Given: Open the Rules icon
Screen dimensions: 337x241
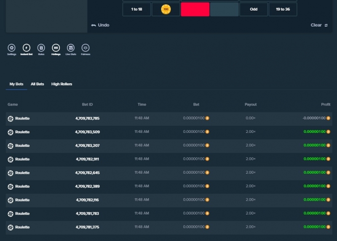Looking at the screenshot, I should [41, 48].
